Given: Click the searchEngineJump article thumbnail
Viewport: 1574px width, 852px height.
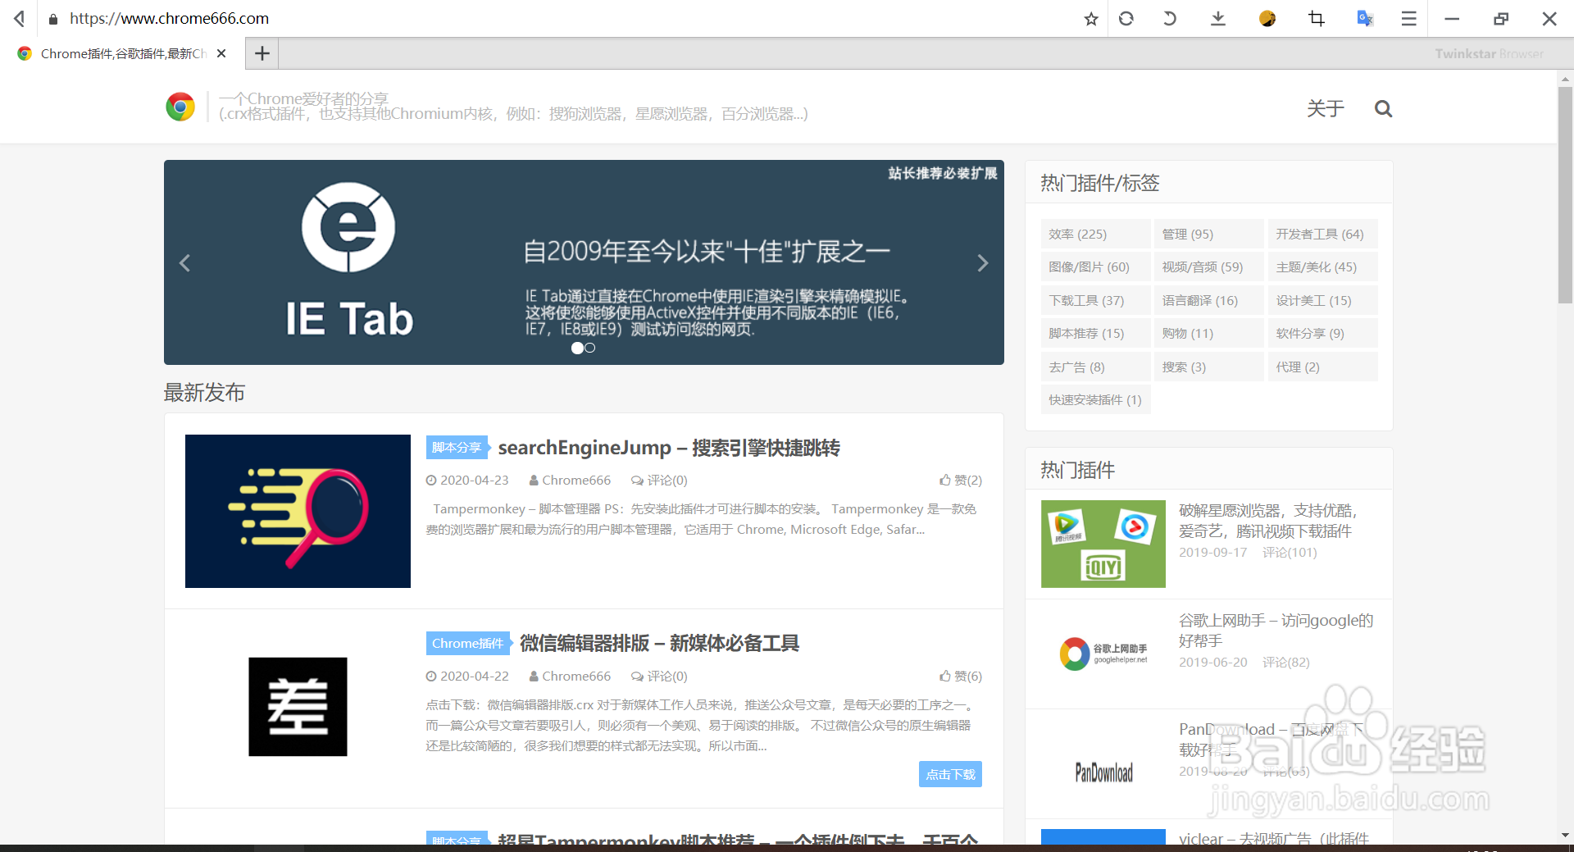Looking at the screenshot, I should (298, 511).
